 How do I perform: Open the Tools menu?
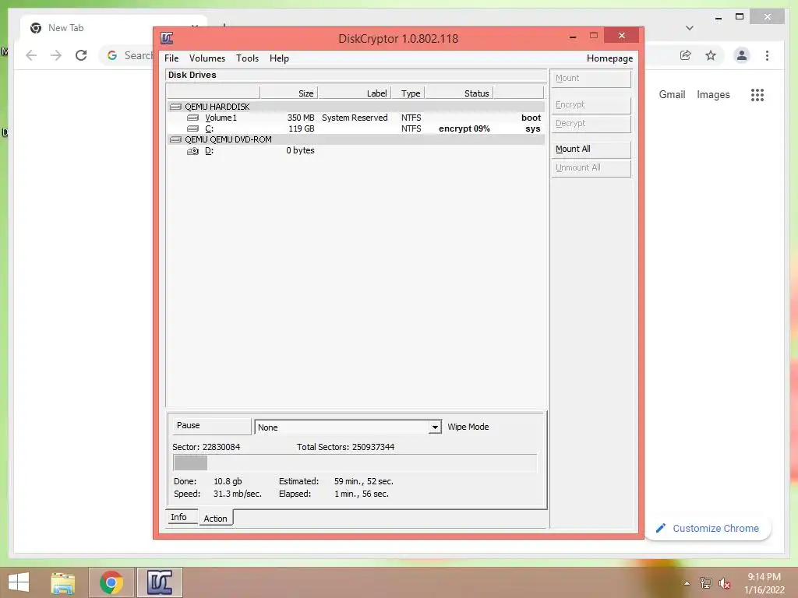[247, 58]
